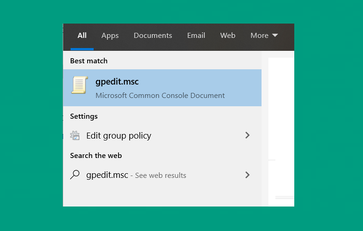Click the Search the web heading
Viewport: 363px width, 231px height.
point(96,155)
